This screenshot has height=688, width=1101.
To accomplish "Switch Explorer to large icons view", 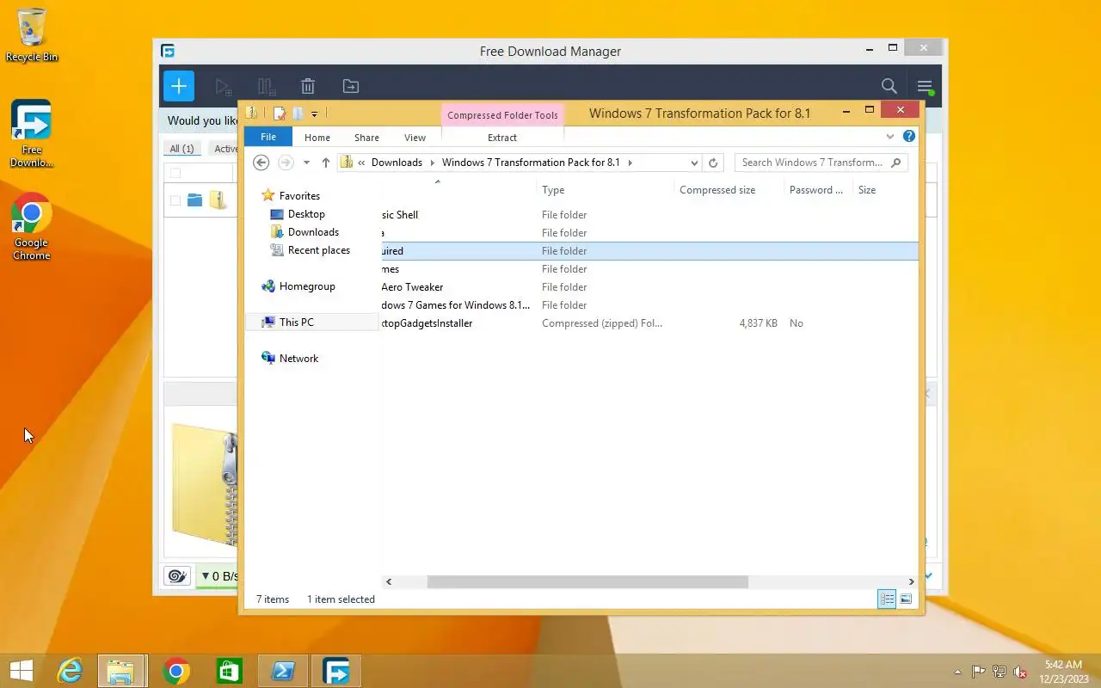I will coord(906,599).
